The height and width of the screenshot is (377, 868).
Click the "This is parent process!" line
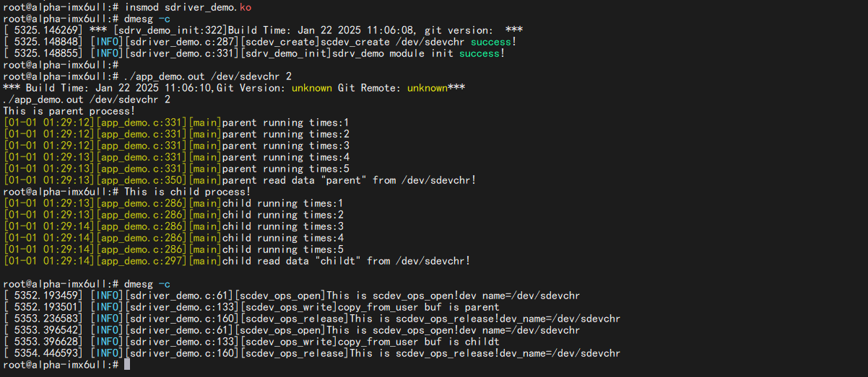[69, 111]
